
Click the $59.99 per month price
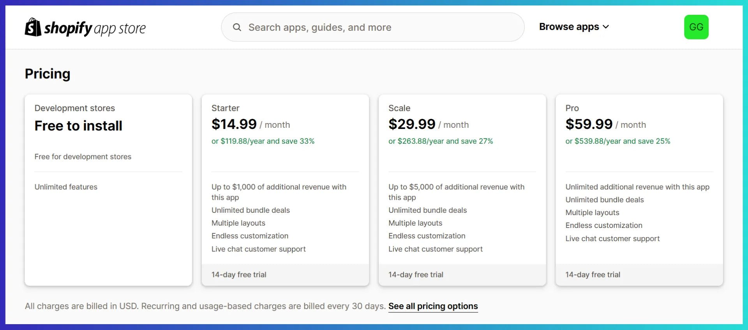589,124
